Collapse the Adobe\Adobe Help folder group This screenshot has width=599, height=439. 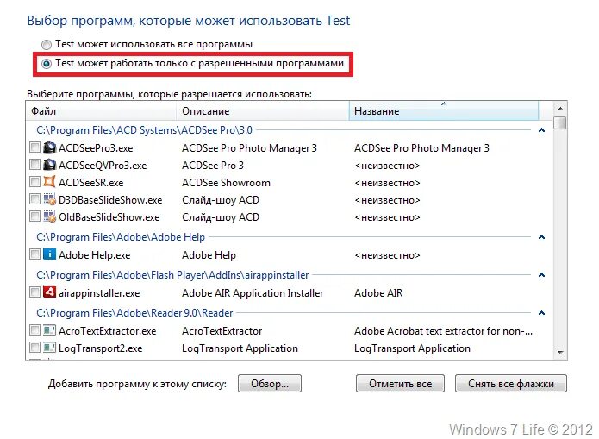[x=541, y=236]
